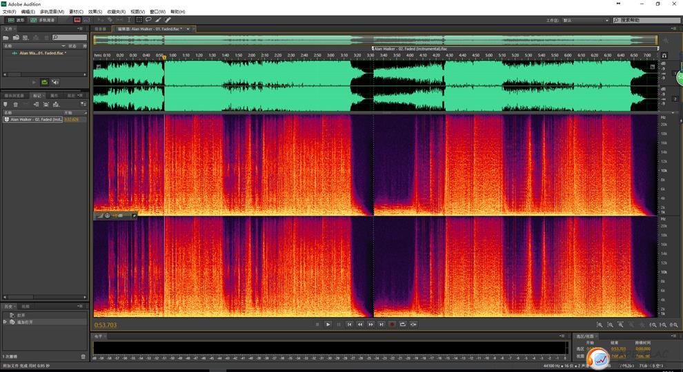Viewport: 683px width, 372px height.
Task: Click the import file icon in Files panel
Action: 16,38
